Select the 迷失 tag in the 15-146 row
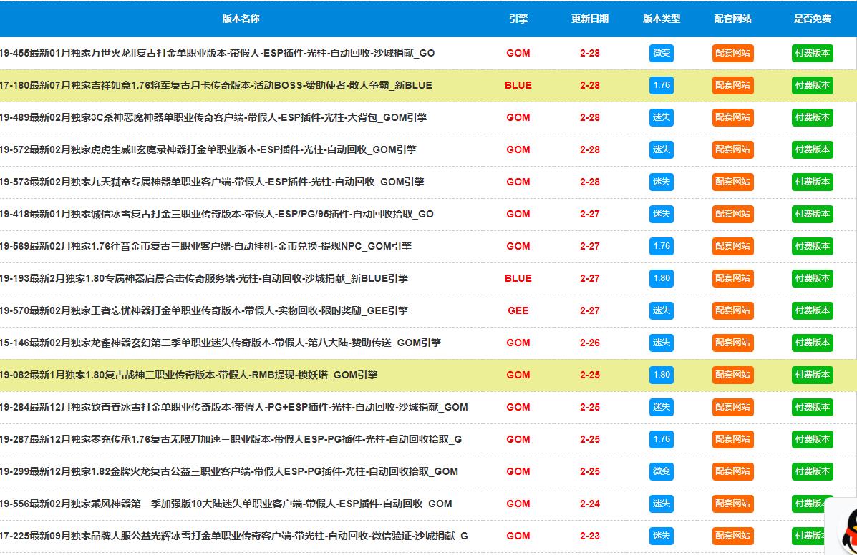 point(661,343)
